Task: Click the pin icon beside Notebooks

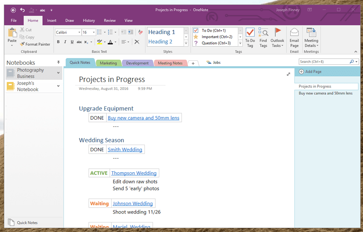Action: click(59, 62)
